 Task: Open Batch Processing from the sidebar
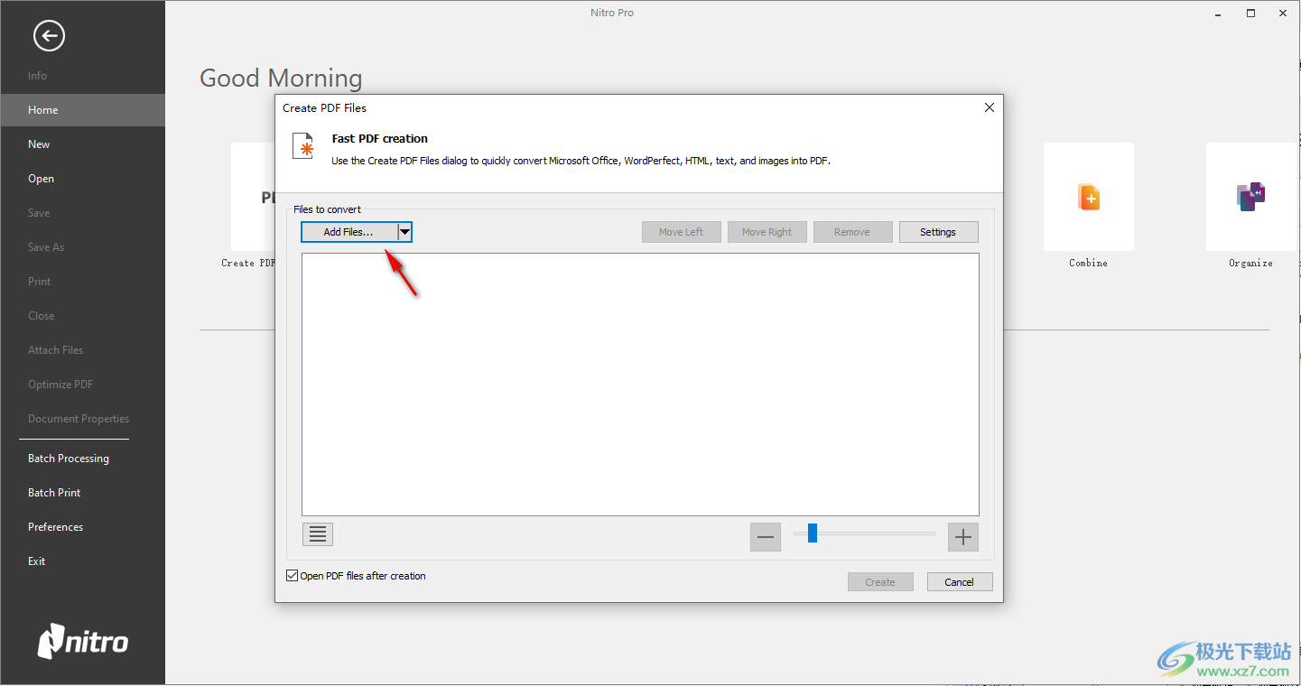(69, 459)
